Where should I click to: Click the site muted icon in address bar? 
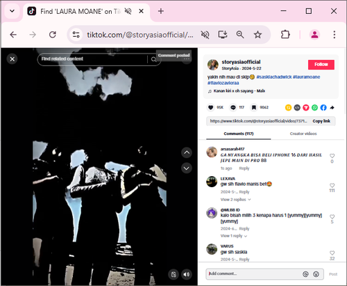click(x=205, y=35)
